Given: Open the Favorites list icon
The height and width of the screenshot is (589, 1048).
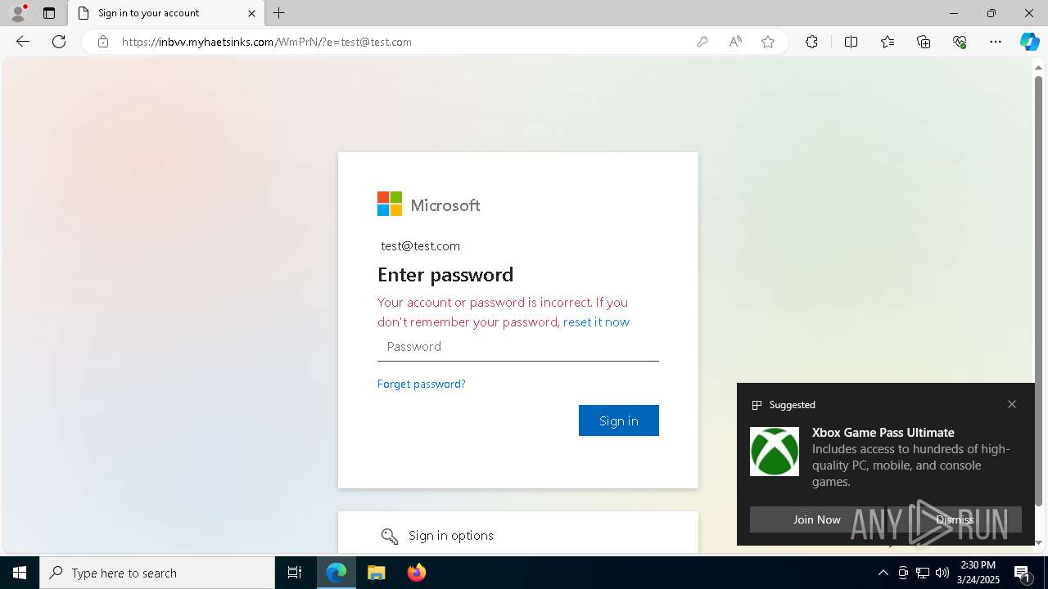Looking at the screenshot, I should (888, 42).
